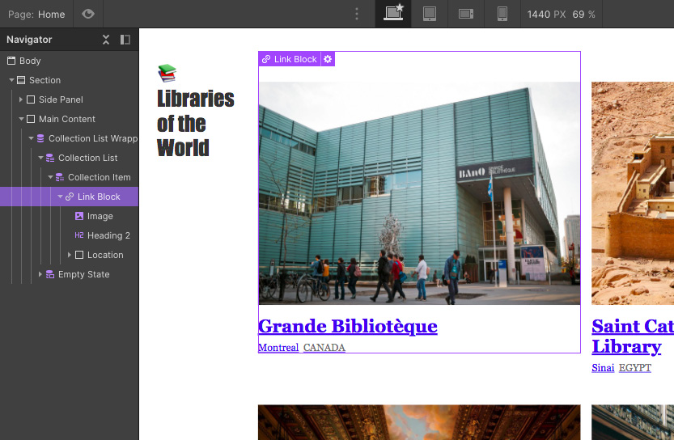This screenshot has height=440, width=674.
Task: Select the Image element in the Navigator
Action: 100,216
